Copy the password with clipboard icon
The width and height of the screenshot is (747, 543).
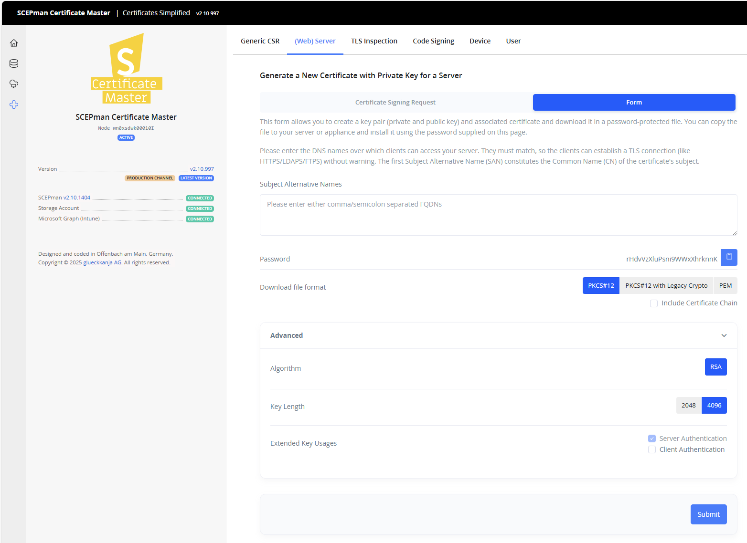click(x=729, y=257)
